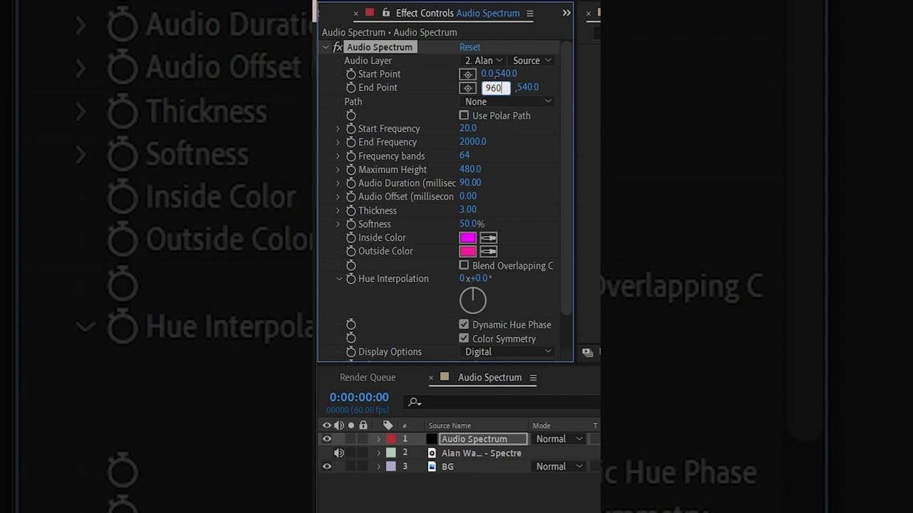The height and width of the screenshot is (513, 913).
Task: Open the Outside Color swatch
Action: (468, 252)
